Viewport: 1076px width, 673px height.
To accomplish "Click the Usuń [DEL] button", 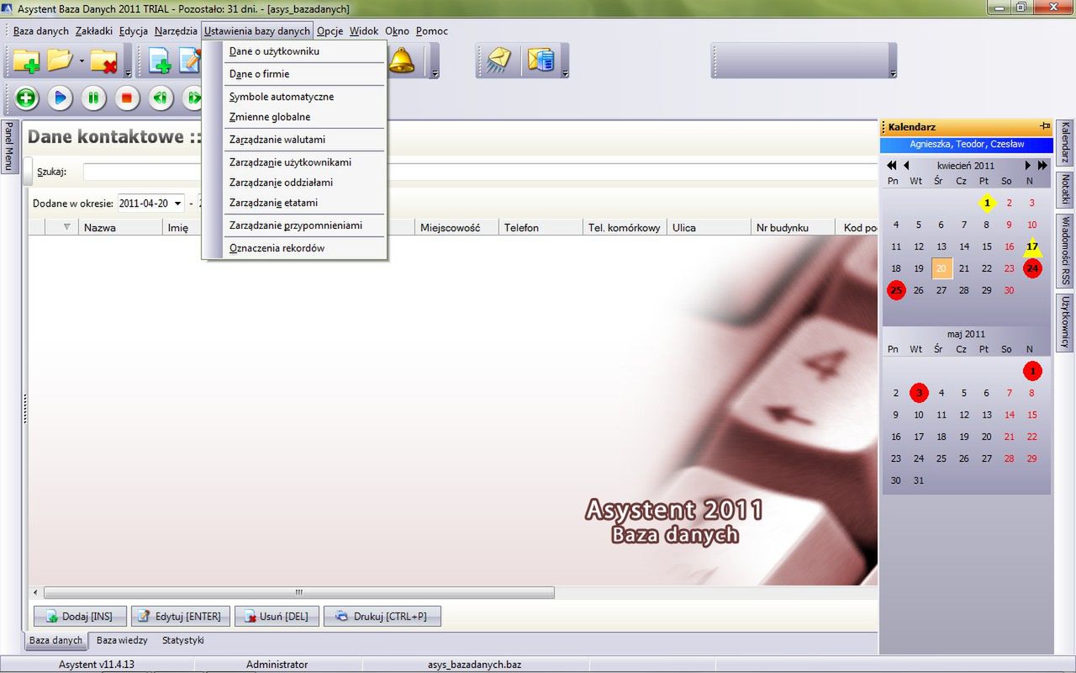I will click(277, 617).
